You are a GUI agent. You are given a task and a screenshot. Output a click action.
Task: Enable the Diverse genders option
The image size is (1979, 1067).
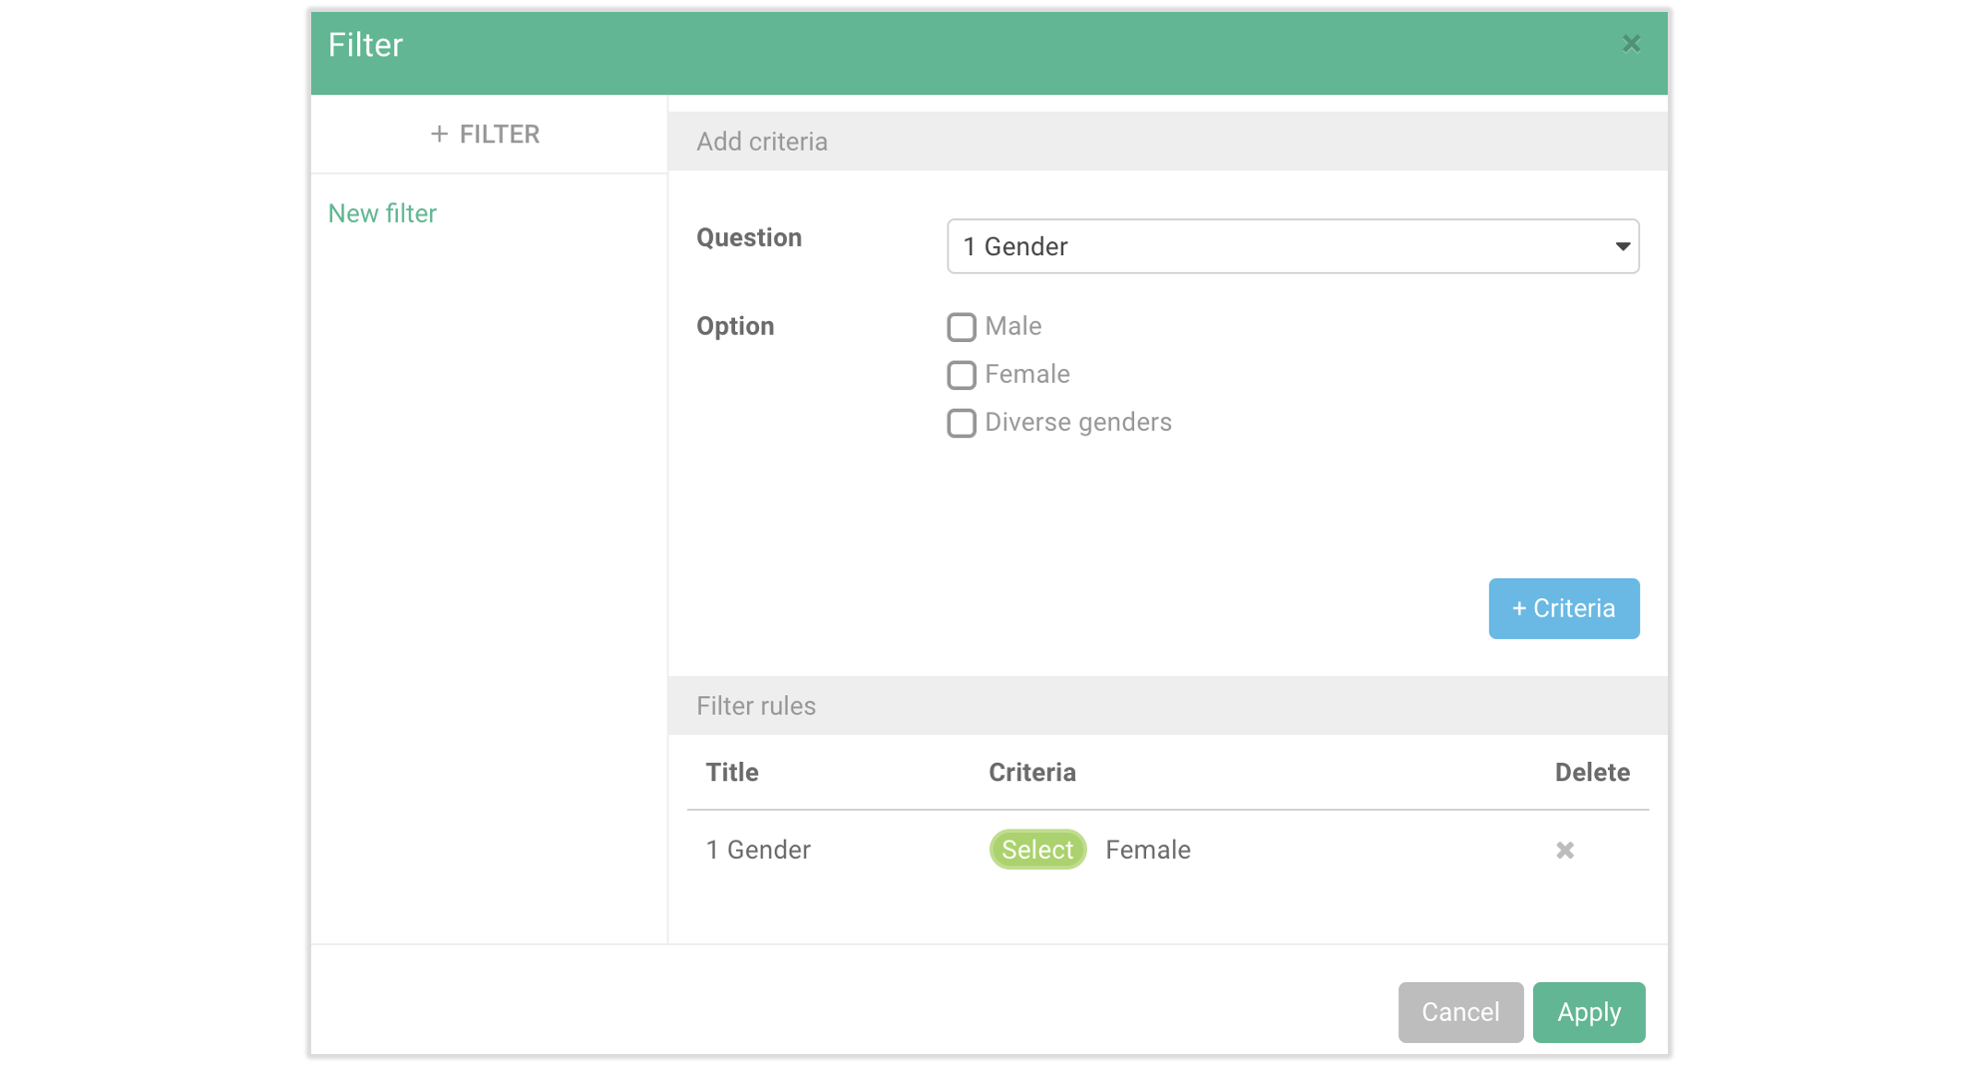click(x=961, y=423)
